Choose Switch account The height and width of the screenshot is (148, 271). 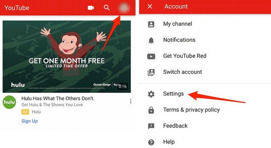pyautogui.click(x=183, y=72)
